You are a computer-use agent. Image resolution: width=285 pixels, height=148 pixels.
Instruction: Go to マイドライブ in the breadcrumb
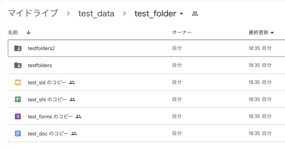(x=33, y=13)
